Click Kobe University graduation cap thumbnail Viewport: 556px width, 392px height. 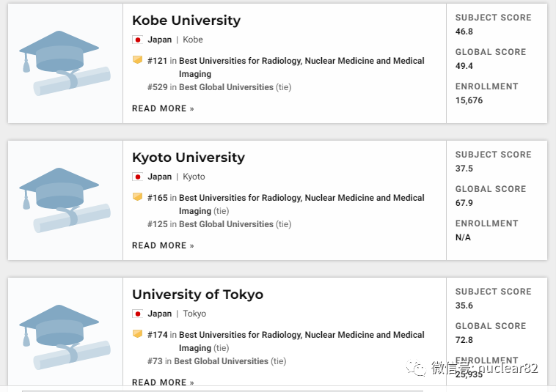pyautogui.click(x=65, y=63)
